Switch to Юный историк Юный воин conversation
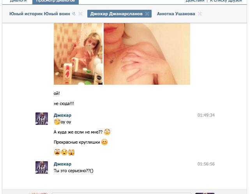 39,14
